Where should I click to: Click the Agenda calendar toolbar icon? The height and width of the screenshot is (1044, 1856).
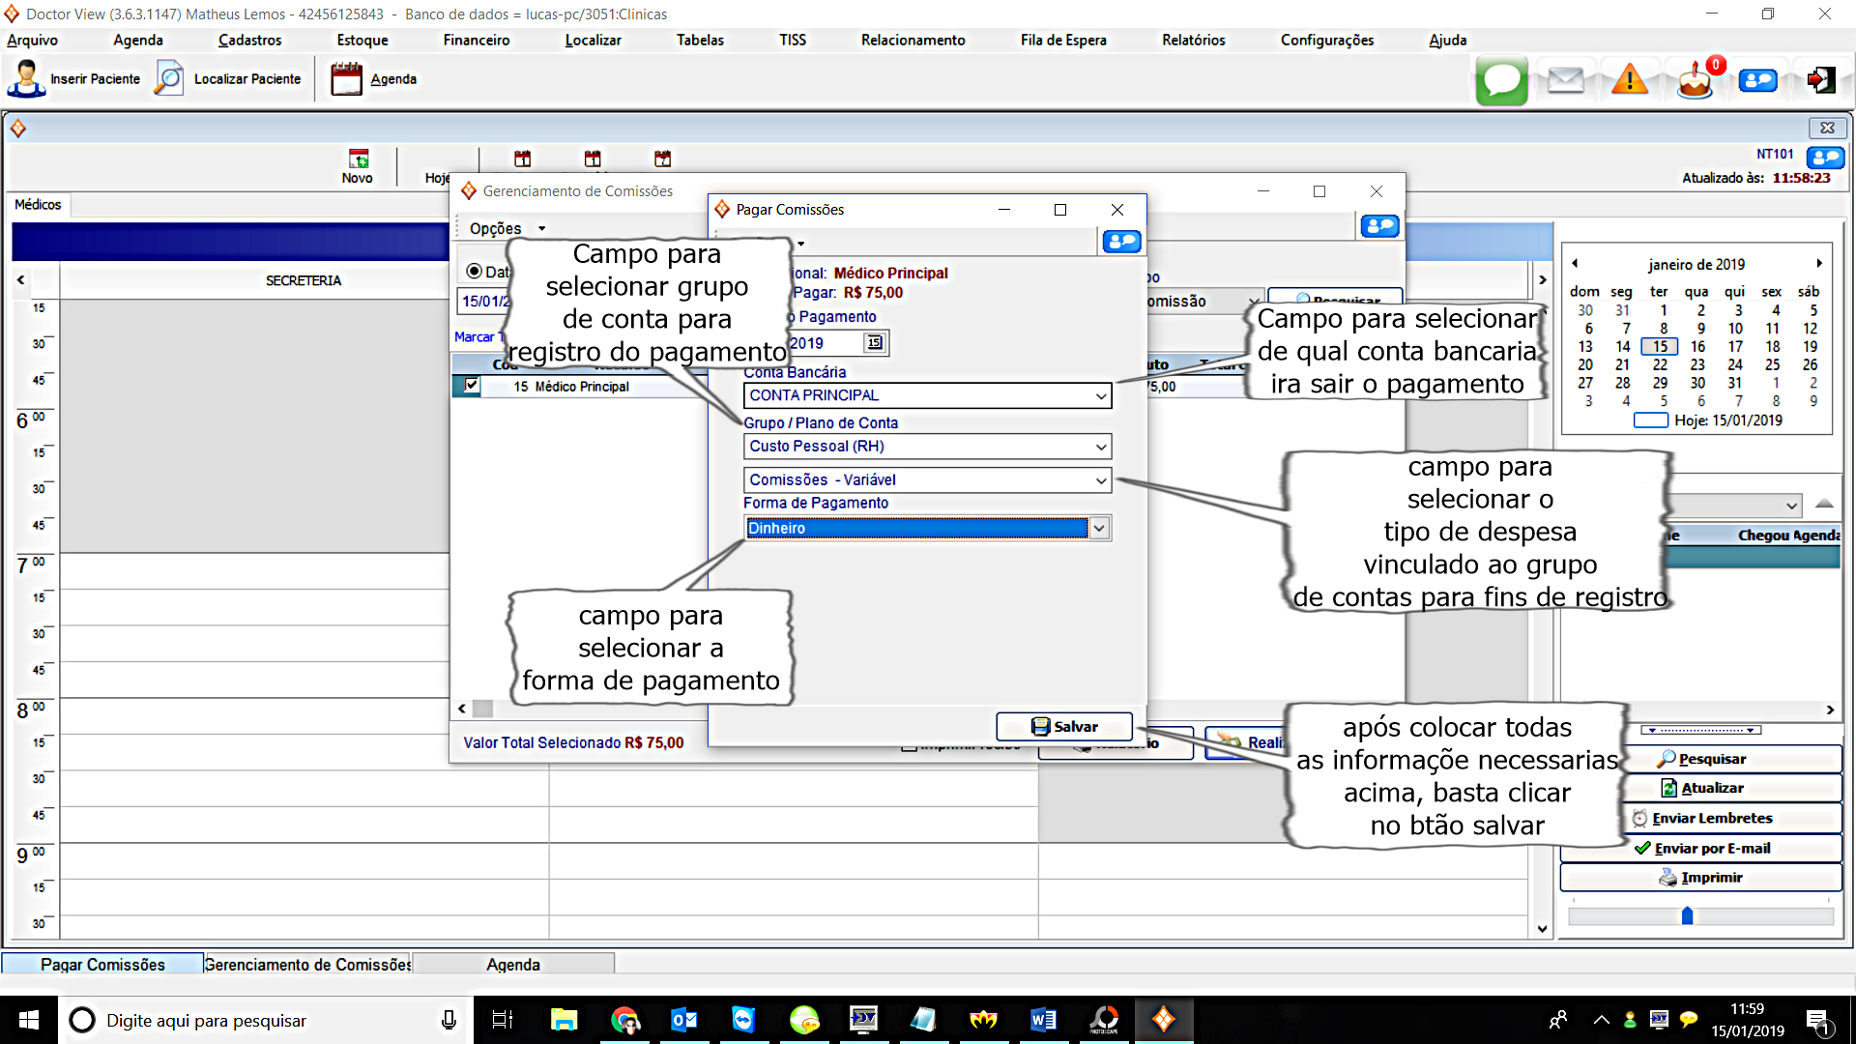(346, 79)
